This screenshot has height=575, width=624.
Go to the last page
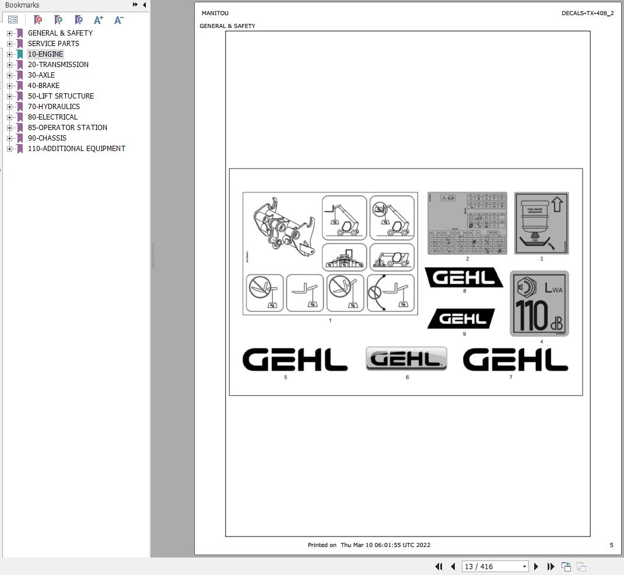551,566
